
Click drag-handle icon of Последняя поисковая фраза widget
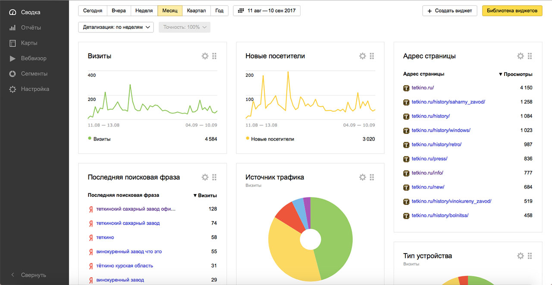point(214,177)
